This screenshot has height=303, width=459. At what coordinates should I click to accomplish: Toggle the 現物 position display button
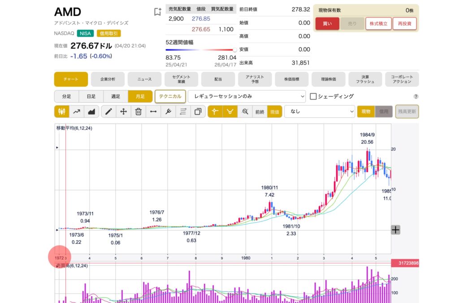pyautogui.click(x=365, y=112)
